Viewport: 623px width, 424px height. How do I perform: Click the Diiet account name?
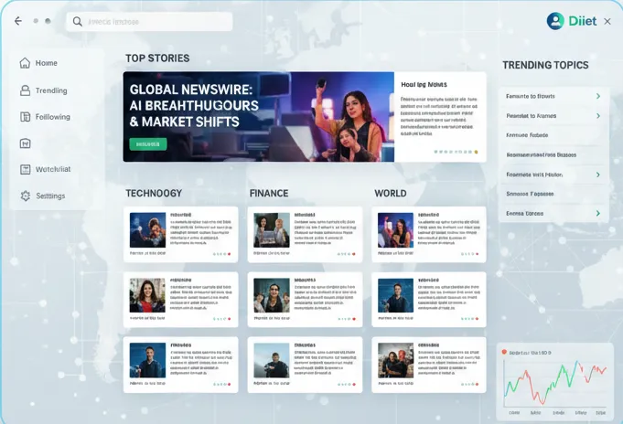click(582, 21)
